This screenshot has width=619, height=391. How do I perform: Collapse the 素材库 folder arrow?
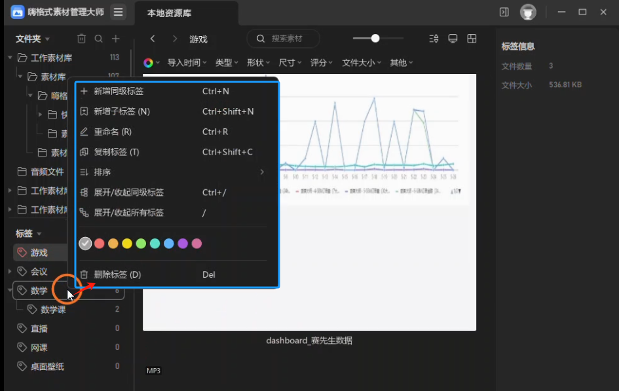20,77
